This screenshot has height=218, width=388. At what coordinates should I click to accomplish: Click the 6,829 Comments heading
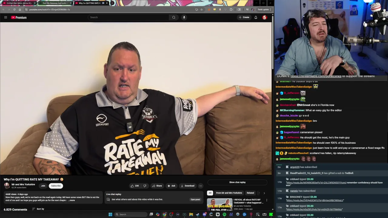(x=15, y=209)
